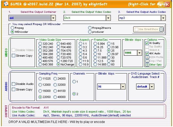173x127 pixels.
Task: Set aspect ratio to 16:9
Action: tap(81, 64)
